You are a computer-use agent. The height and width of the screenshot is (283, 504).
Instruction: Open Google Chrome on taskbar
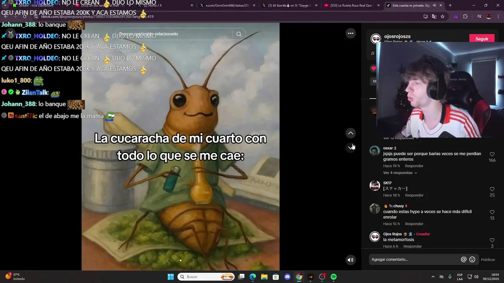point(299,277)
